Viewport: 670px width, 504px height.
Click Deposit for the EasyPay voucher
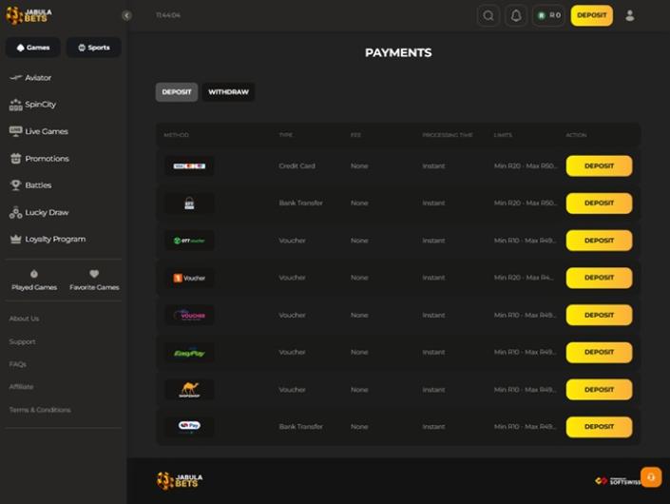[599, 352]
